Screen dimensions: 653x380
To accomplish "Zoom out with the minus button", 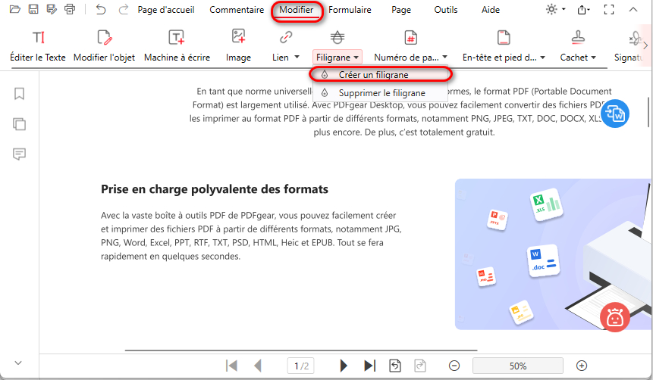I will (454, 366).
